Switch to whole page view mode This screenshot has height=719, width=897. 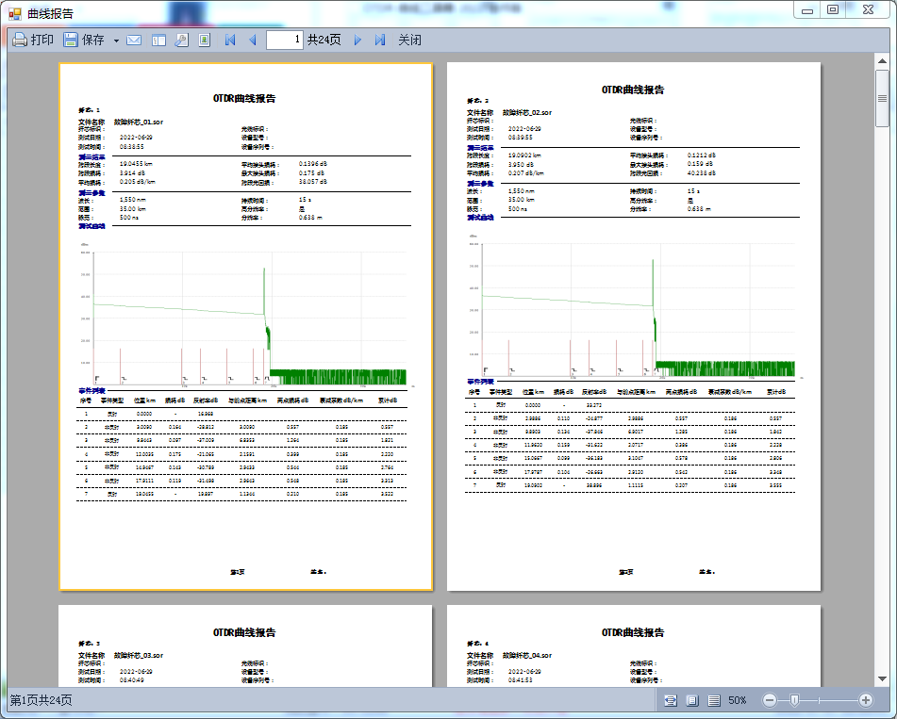pos(692,700)
